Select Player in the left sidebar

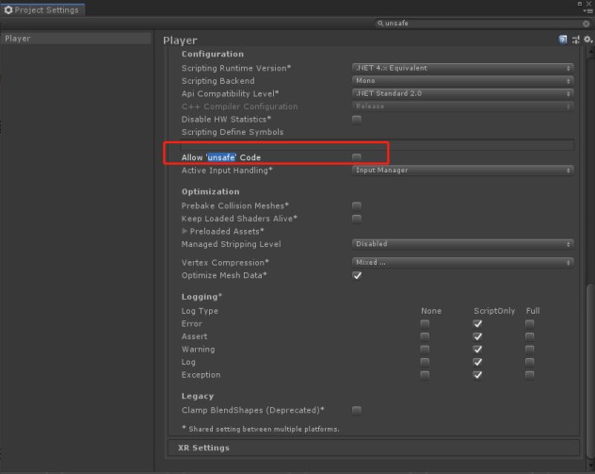pyautogui.click(x=76, y=39)
